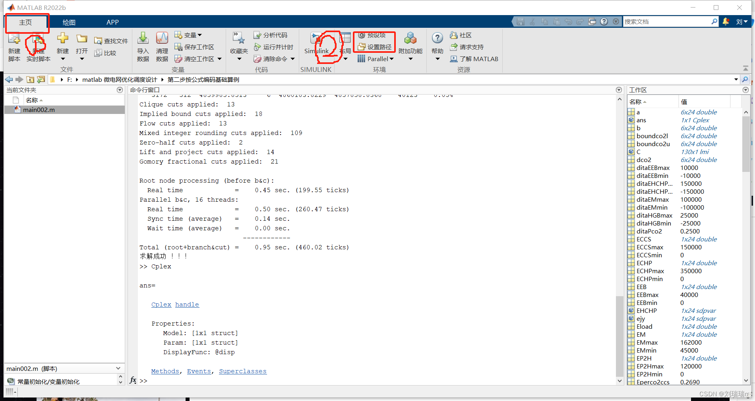Click Run and Time (运行并计时)
Image resolution: width=755 pixels, height=401 pixels.
tap(273, 47)
